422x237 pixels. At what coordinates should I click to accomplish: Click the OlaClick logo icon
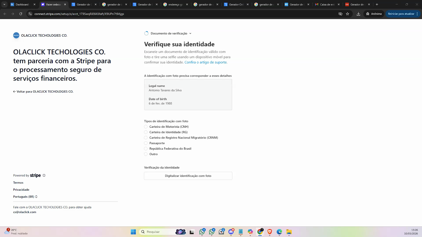tap(16, 35)
